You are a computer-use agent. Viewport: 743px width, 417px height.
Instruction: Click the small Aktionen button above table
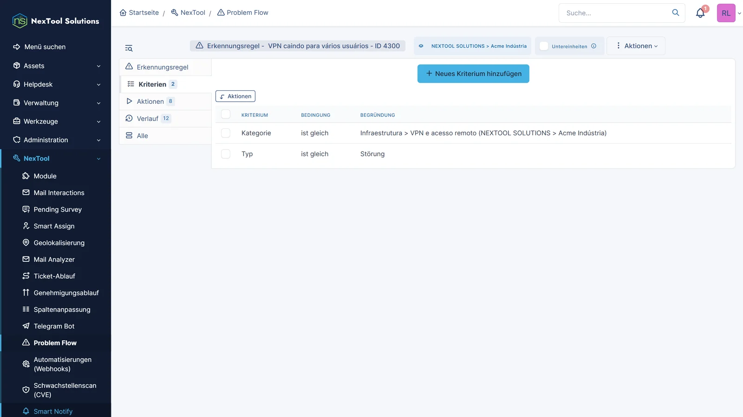tap(235, 96)
